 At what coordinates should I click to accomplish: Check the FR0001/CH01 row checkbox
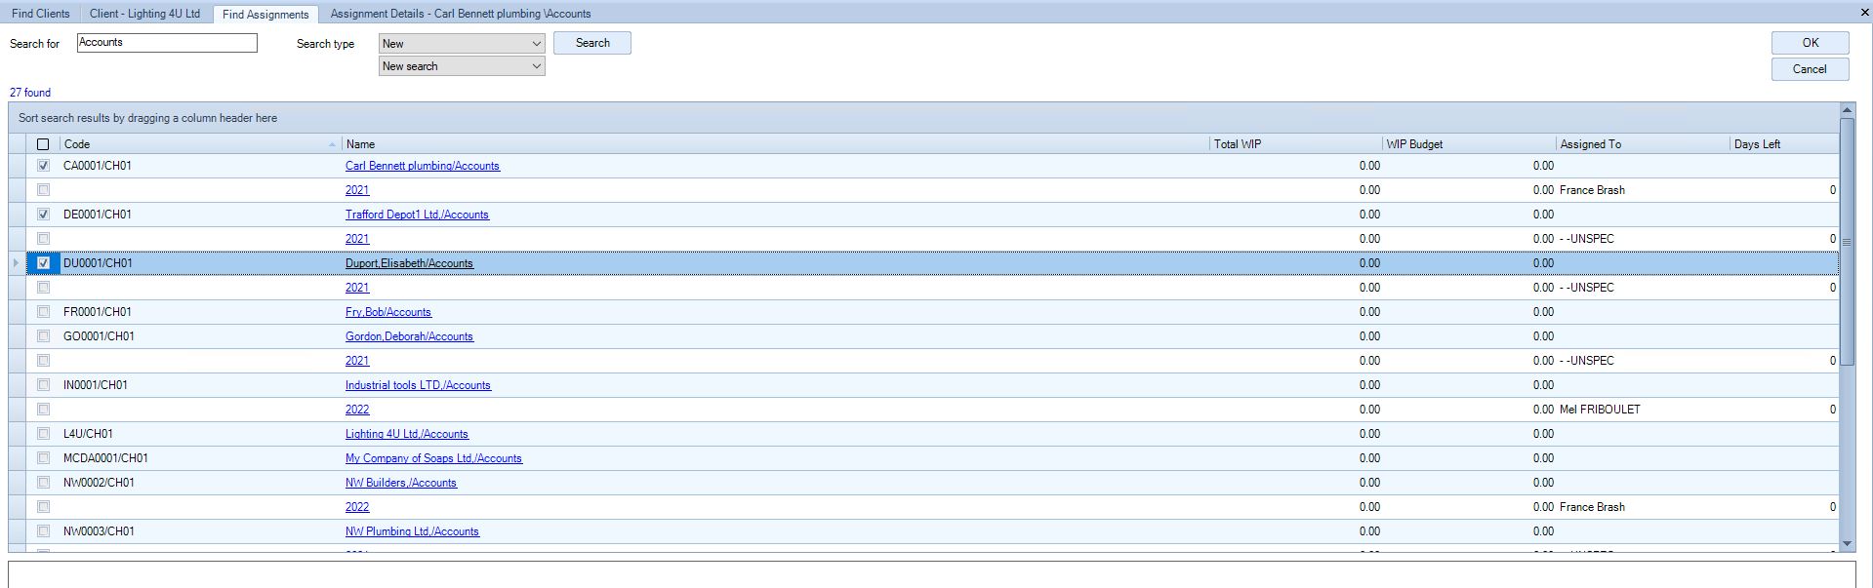(43, 312)
